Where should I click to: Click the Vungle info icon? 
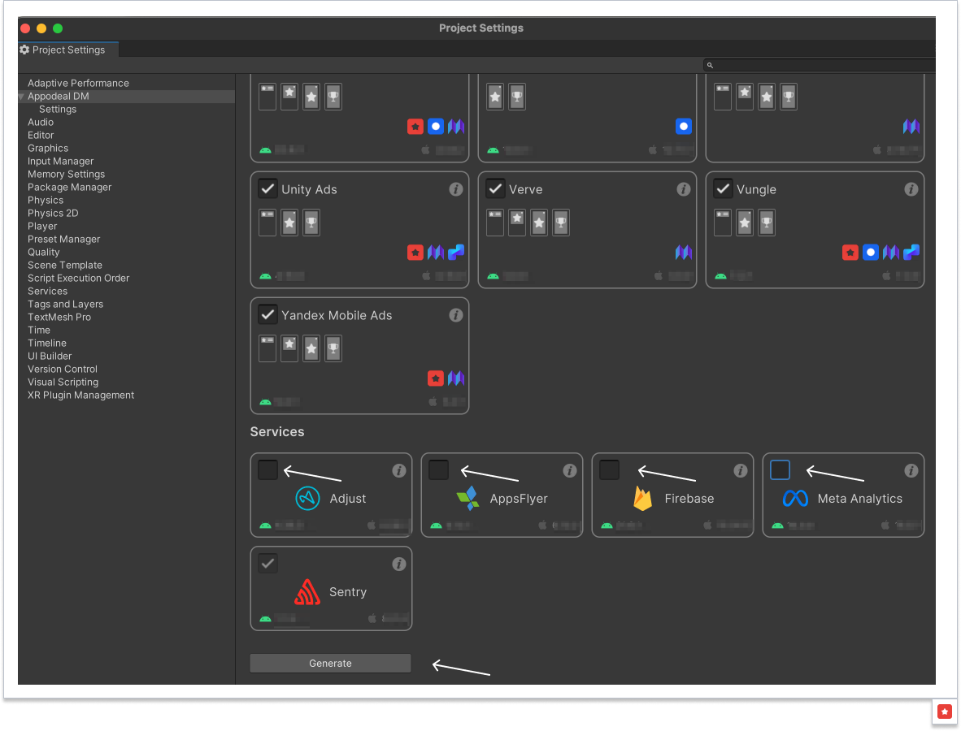(x=911, y=189)
